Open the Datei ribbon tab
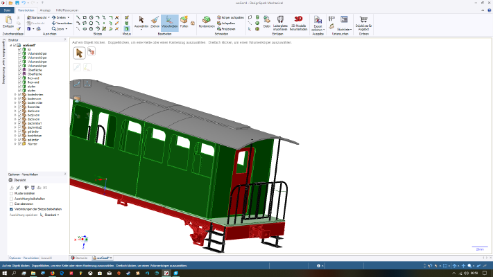Screen dimensions: 493x277 [7, 10]
